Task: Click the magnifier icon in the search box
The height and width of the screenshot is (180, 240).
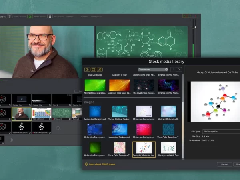Action: (140, 70)
